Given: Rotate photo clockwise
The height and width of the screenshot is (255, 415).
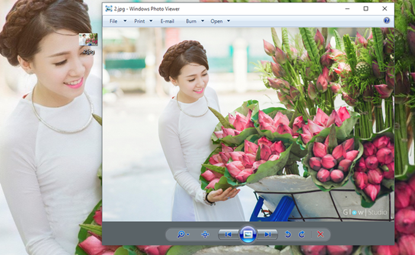Looking at the screenshot, I should (302, 234).
